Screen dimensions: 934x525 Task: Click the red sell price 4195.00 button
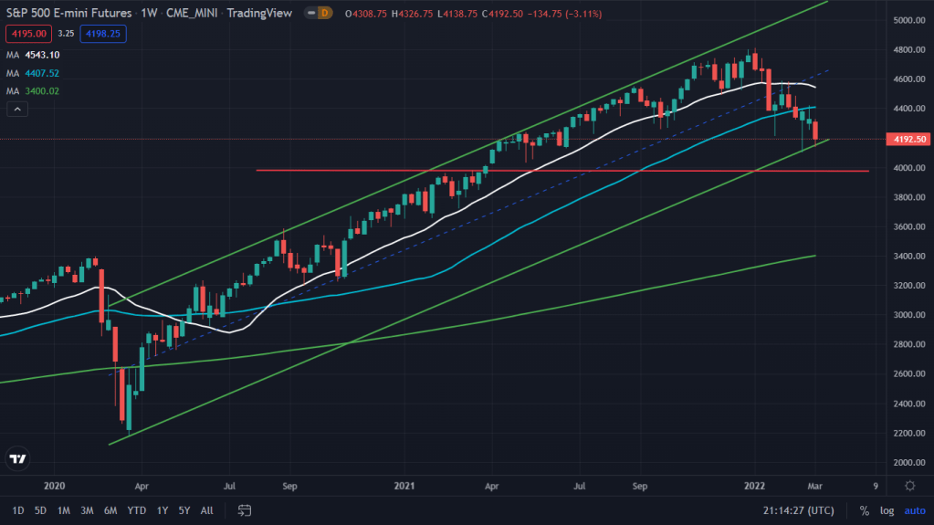(26, 33)
